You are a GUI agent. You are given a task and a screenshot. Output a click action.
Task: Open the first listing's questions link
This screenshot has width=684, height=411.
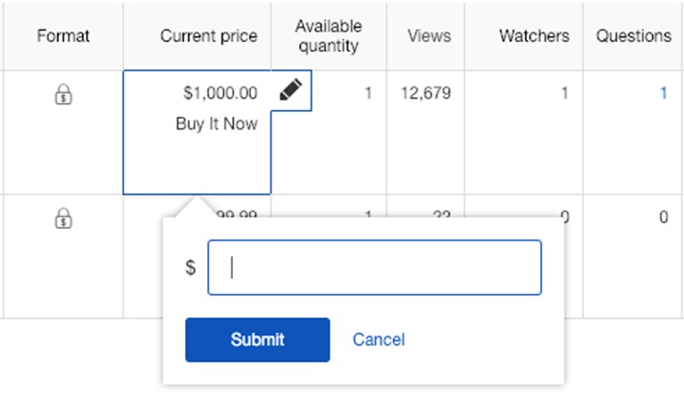[x=663, y=93]
